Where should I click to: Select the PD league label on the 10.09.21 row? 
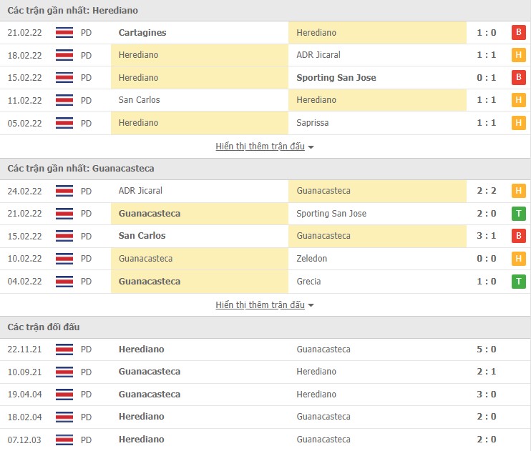pyautogui.click(x=86, y=372)
